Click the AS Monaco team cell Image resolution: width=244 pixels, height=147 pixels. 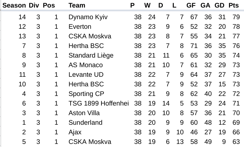(85, 65)
